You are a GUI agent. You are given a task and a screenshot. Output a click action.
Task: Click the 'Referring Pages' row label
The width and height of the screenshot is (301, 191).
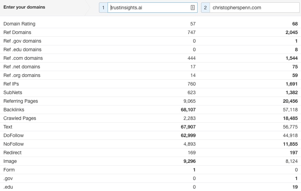21,101
